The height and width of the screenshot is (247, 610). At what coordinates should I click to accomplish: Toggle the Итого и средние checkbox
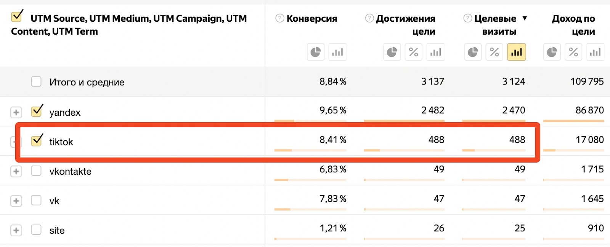(36, 81)
